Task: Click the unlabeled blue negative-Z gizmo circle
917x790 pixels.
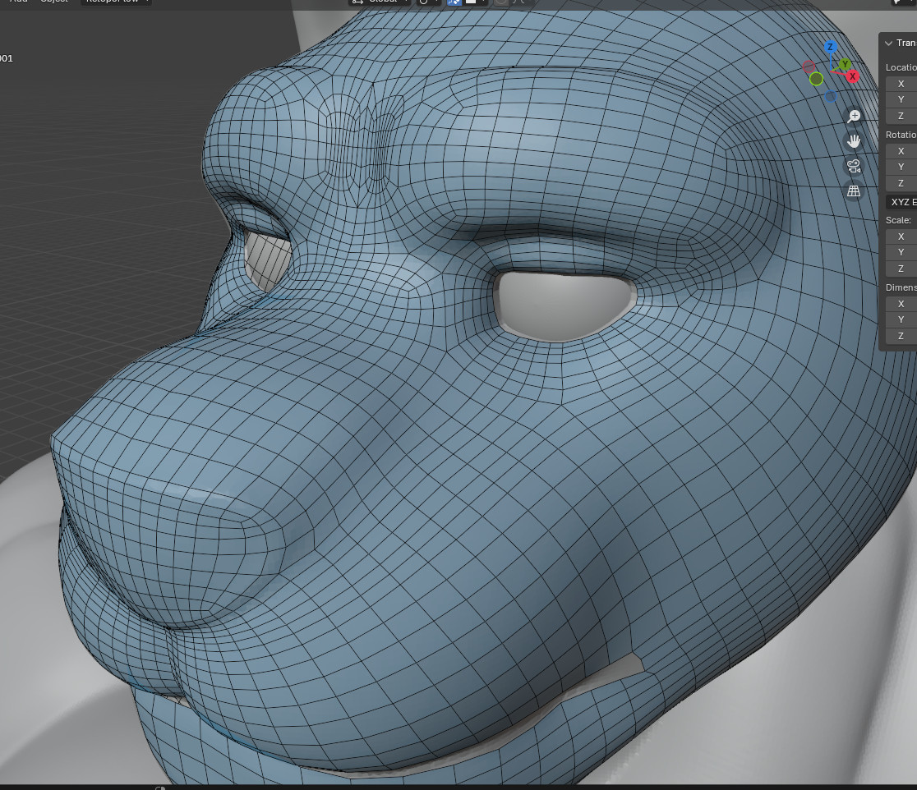Action: (831, 97)
